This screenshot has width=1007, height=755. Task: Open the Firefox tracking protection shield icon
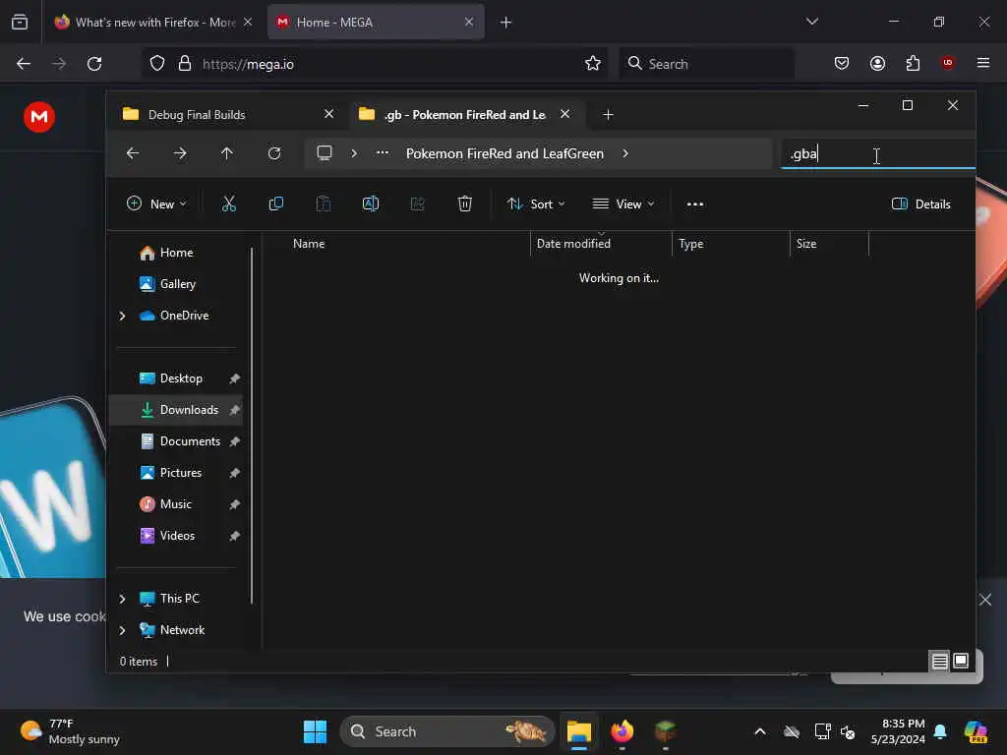tap(157, 64)
